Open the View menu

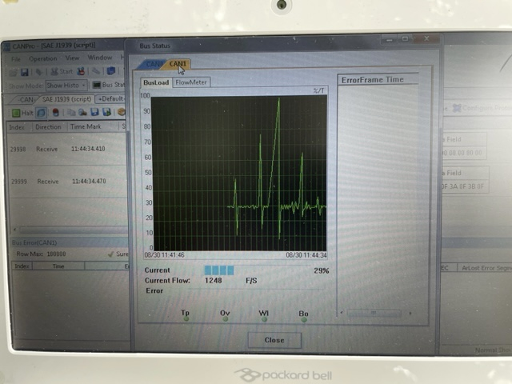pyautogui.click(x=72, y=58)
